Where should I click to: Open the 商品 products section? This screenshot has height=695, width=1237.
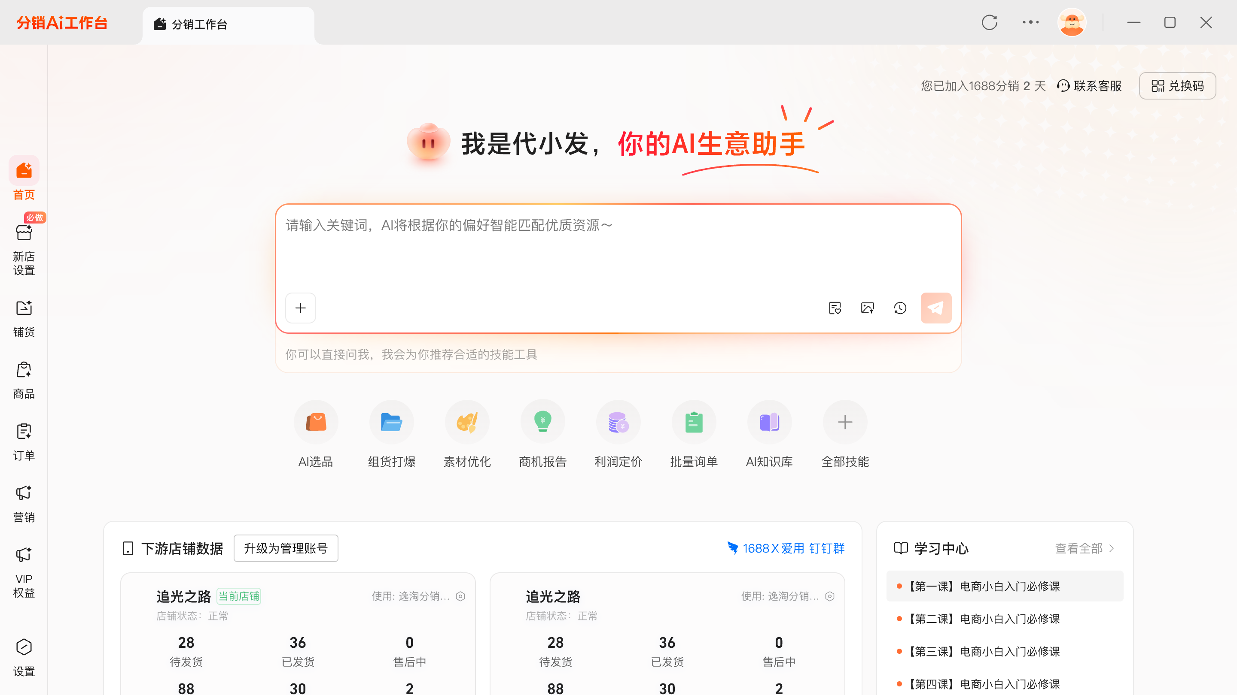(x=24, y=381)
